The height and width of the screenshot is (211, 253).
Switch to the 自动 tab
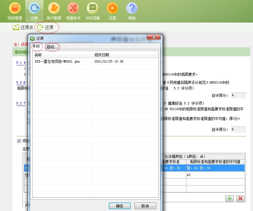pyautogui.click(x=52, y=47)
